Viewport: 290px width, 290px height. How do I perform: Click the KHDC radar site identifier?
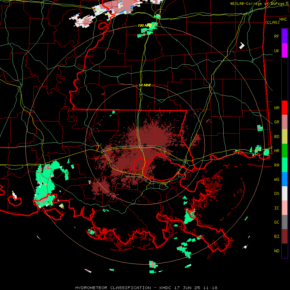pos(166,288)
